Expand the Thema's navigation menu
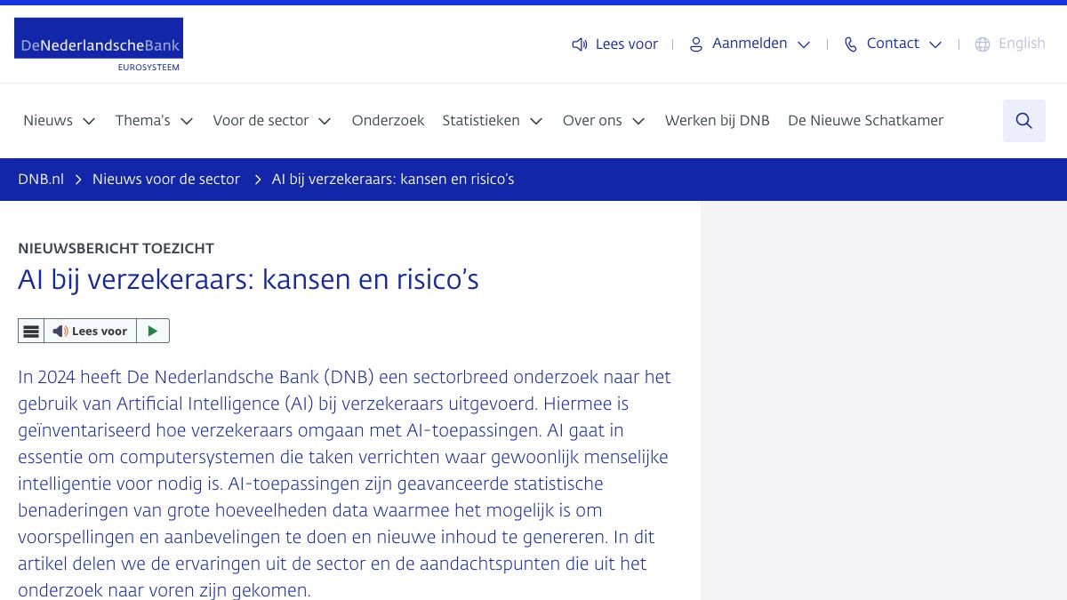1067x600 pixels. [x=187, y=121]
